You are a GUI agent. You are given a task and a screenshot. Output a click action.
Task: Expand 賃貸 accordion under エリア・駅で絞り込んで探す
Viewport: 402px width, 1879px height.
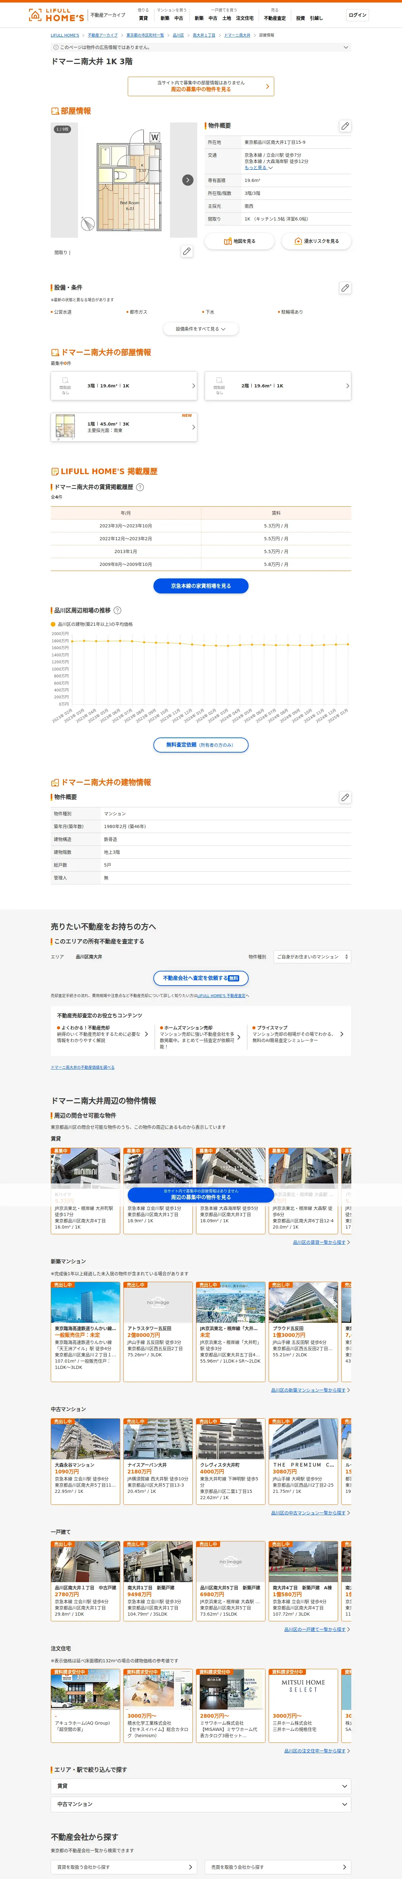coord(201,1786)
